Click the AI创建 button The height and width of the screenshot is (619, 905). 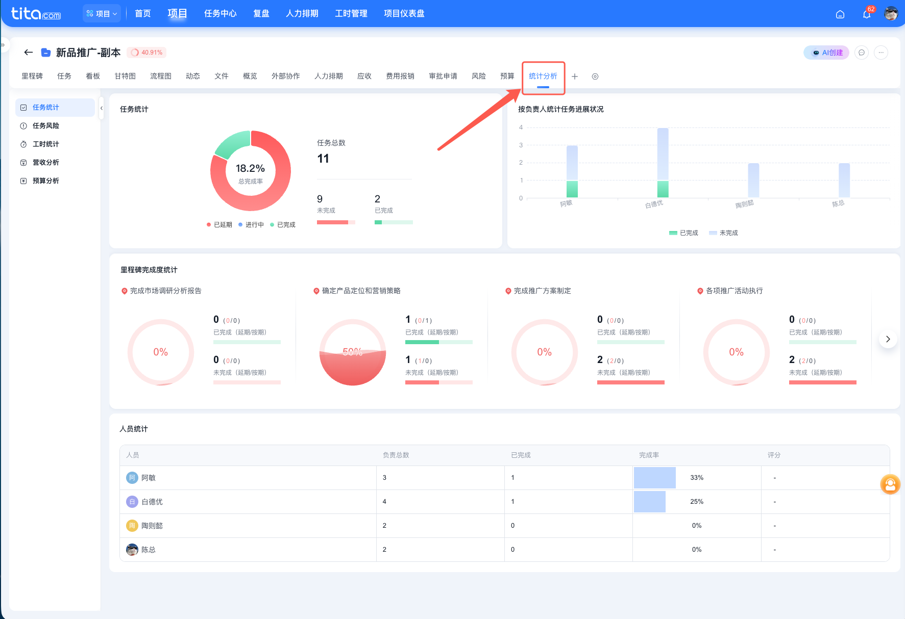(826, 53)
